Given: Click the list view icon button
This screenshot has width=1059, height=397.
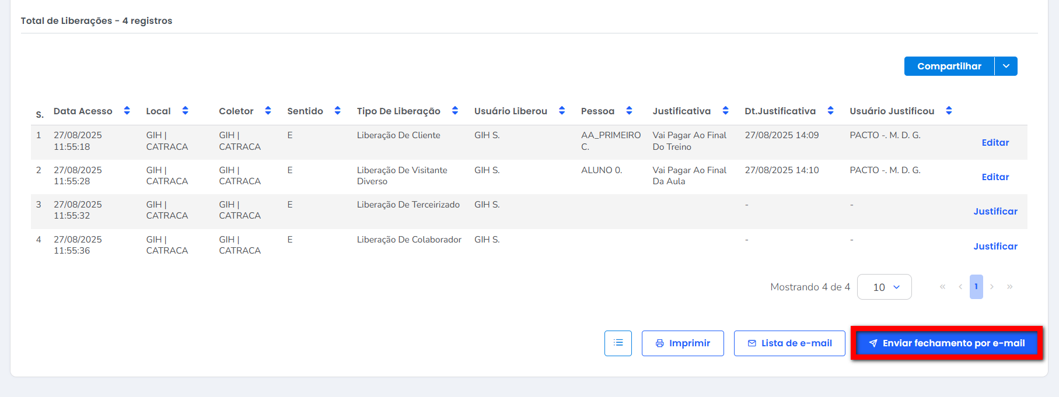Looking at the screenshot, I should (618, 343).
